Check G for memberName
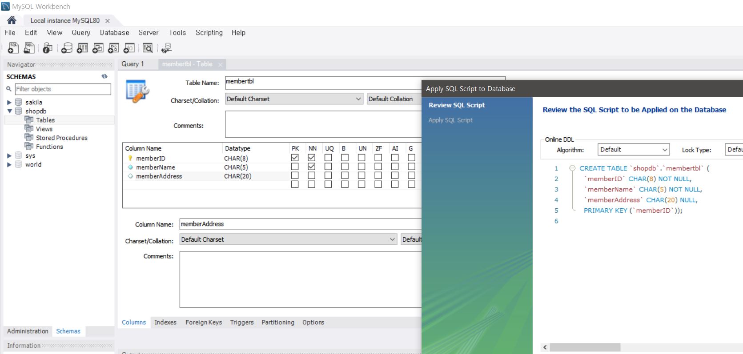The height and width of the screenshot is (354, 743). click(x=412, y=167)
